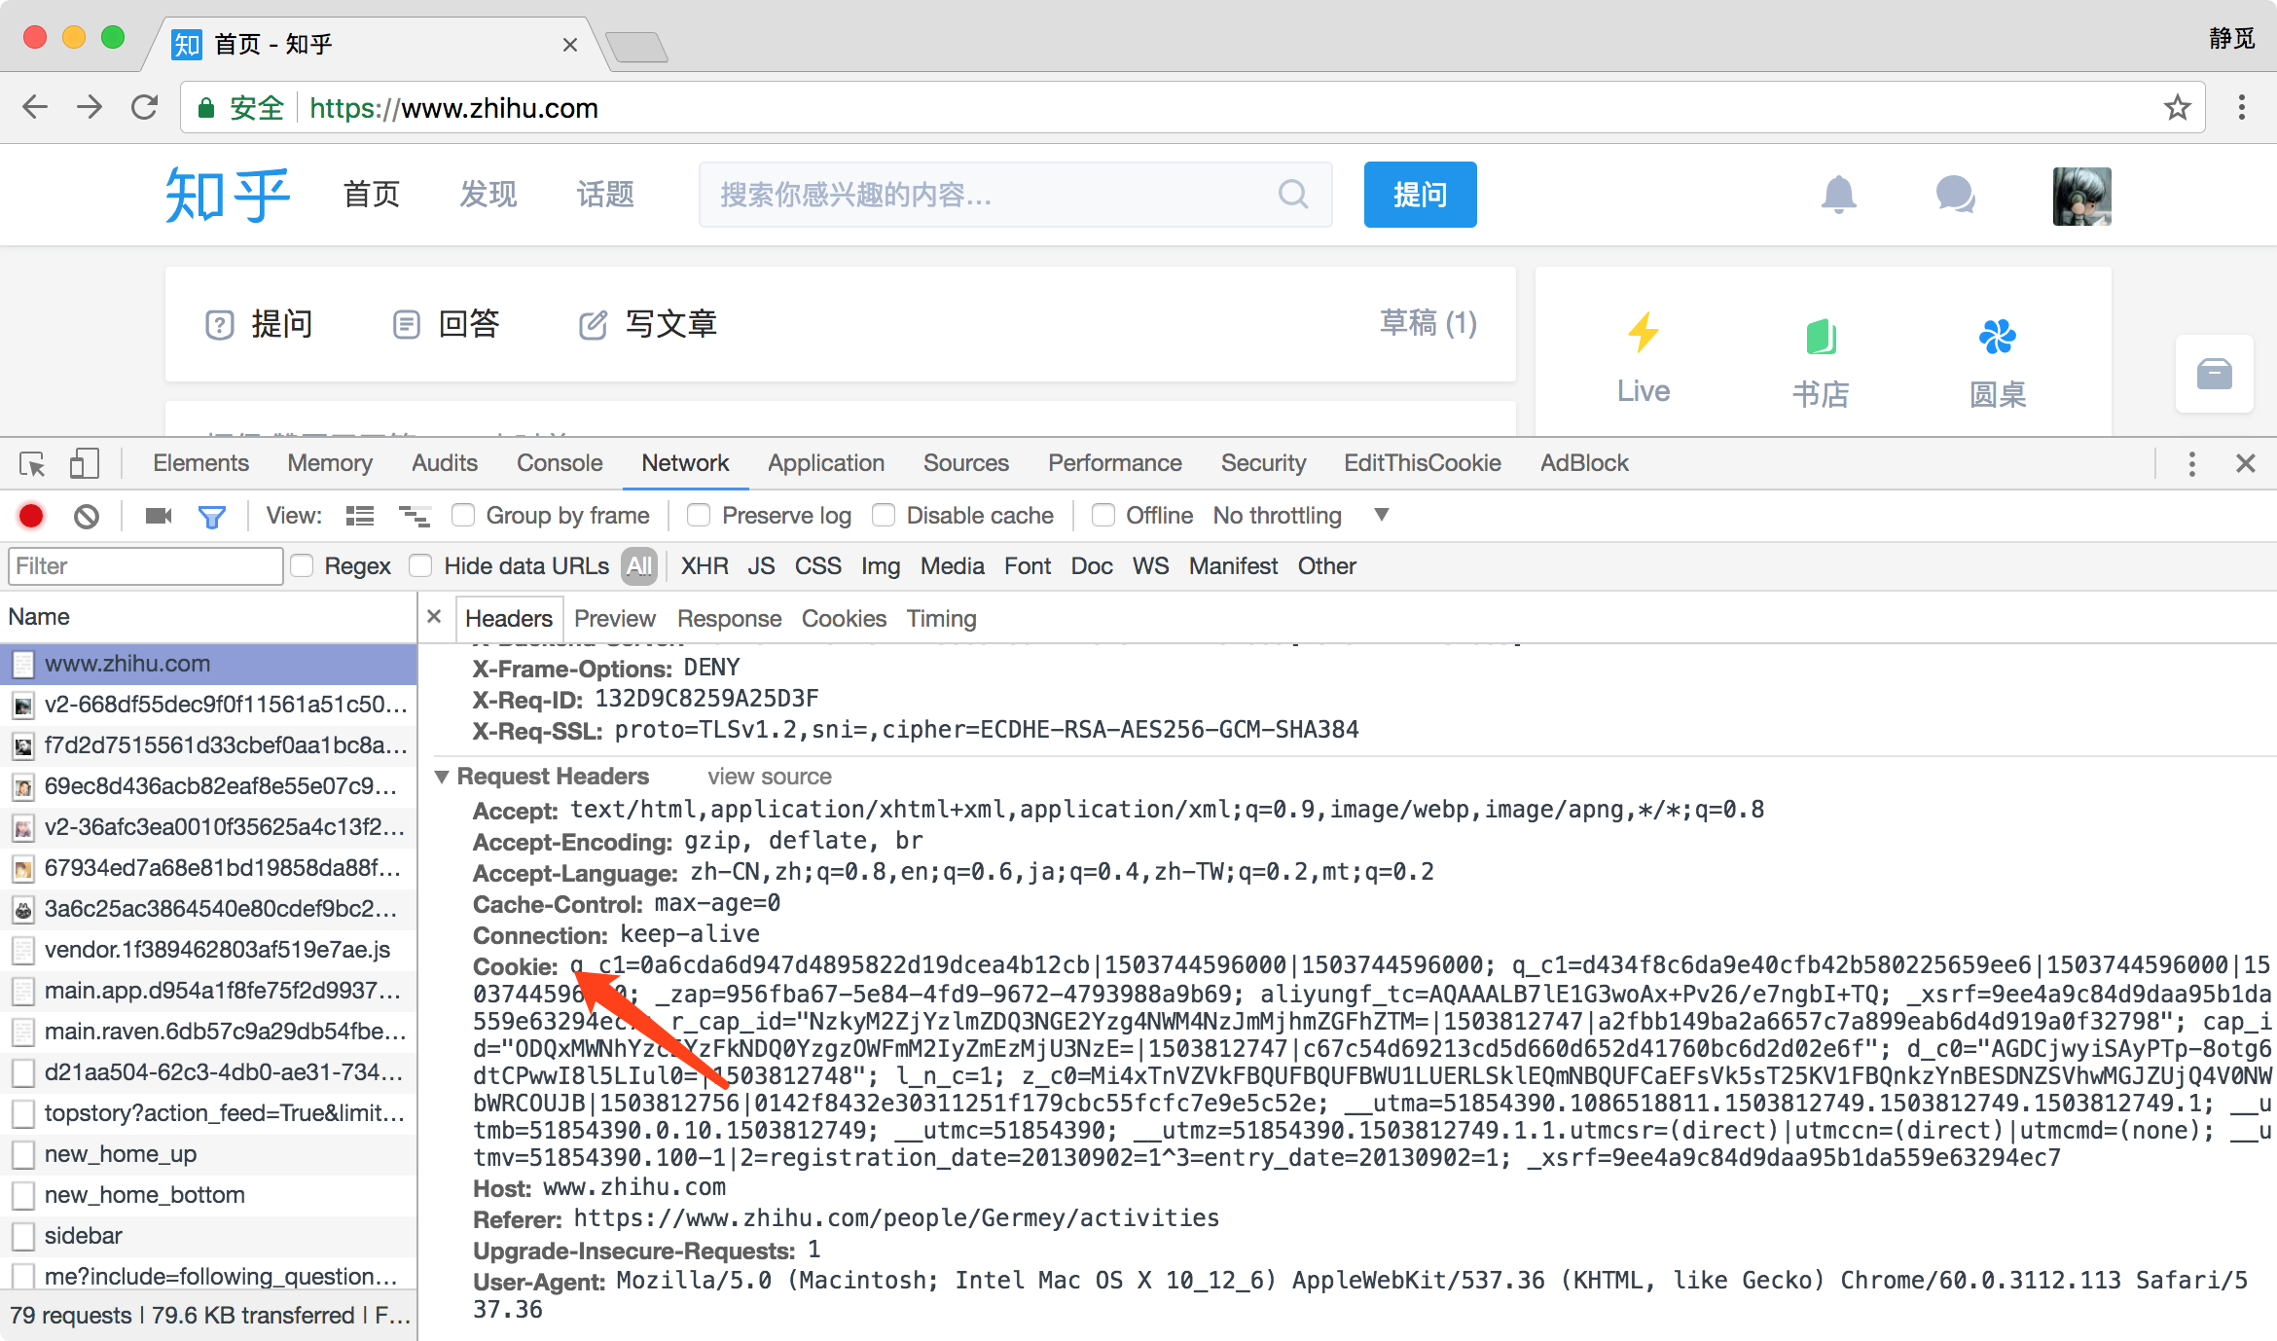
Task: Check the Offline checkbox
Action: [1103, 515]
